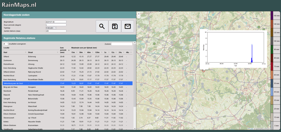Click the Aantal stations (max) field
Image resolution: width=281 pixels, height=132 pixels.
point(56,31)
